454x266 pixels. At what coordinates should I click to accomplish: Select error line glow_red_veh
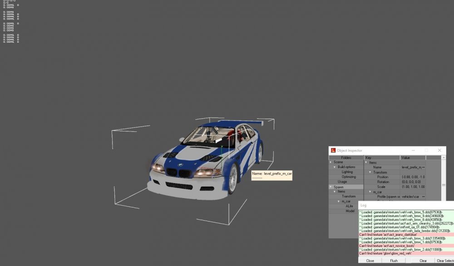[x=406, y=253]
